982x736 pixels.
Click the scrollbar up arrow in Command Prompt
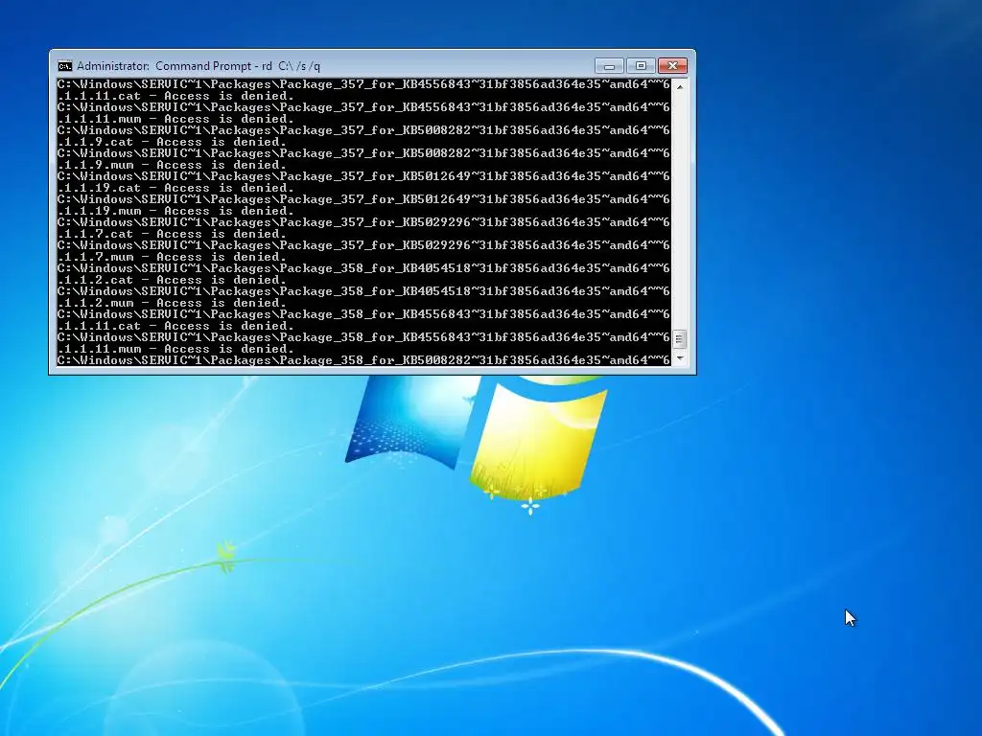coord(680,86)
